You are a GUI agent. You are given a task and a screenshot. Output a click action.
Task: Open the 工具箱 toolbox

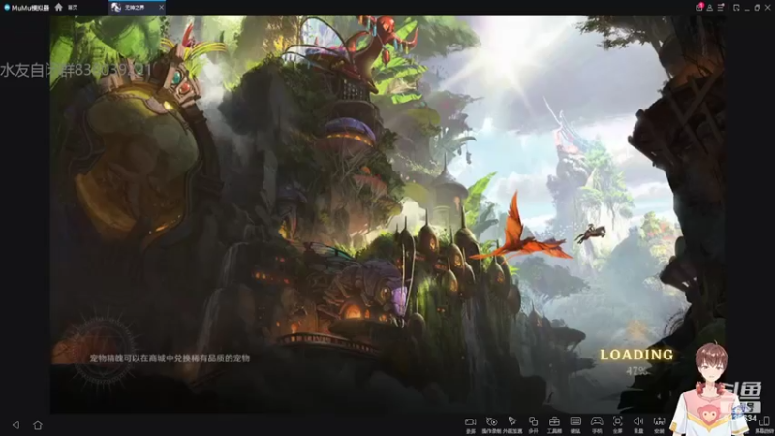(554, 424)
